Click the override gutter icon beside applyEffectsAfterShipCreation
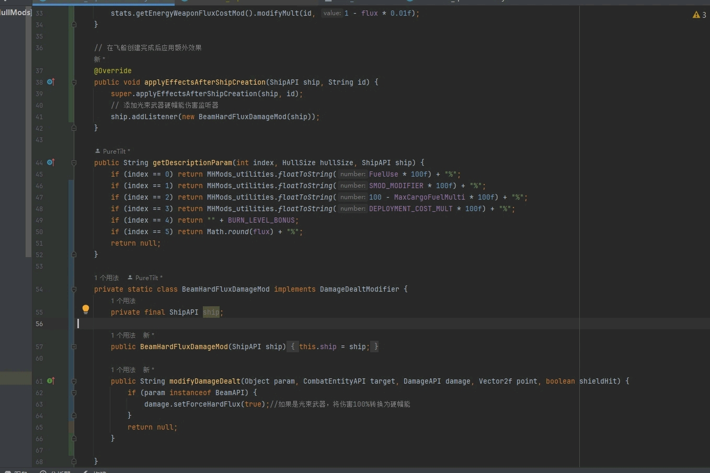Screen dimensions: 710x473 (x=51, y=82)
